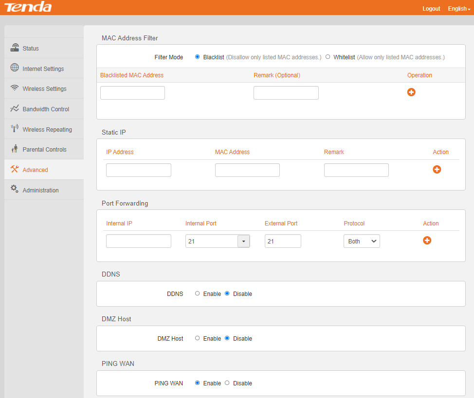
Task: Click the Status router icon
Action: 15,48
